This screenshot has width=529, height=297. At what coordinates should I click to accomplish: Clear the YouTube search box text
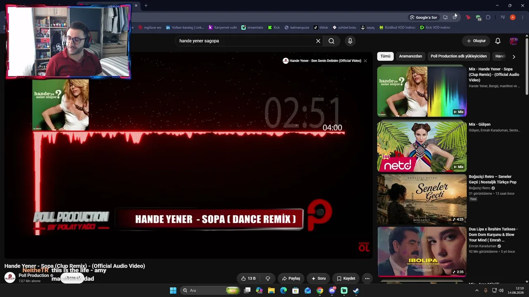[318, 41]
